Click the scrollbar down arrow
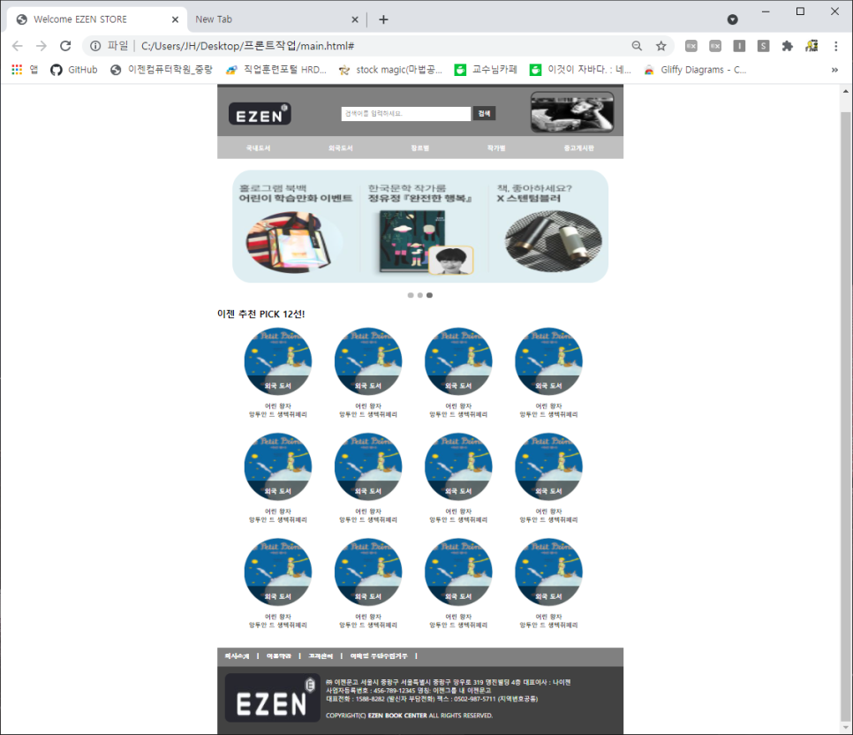 845,727
